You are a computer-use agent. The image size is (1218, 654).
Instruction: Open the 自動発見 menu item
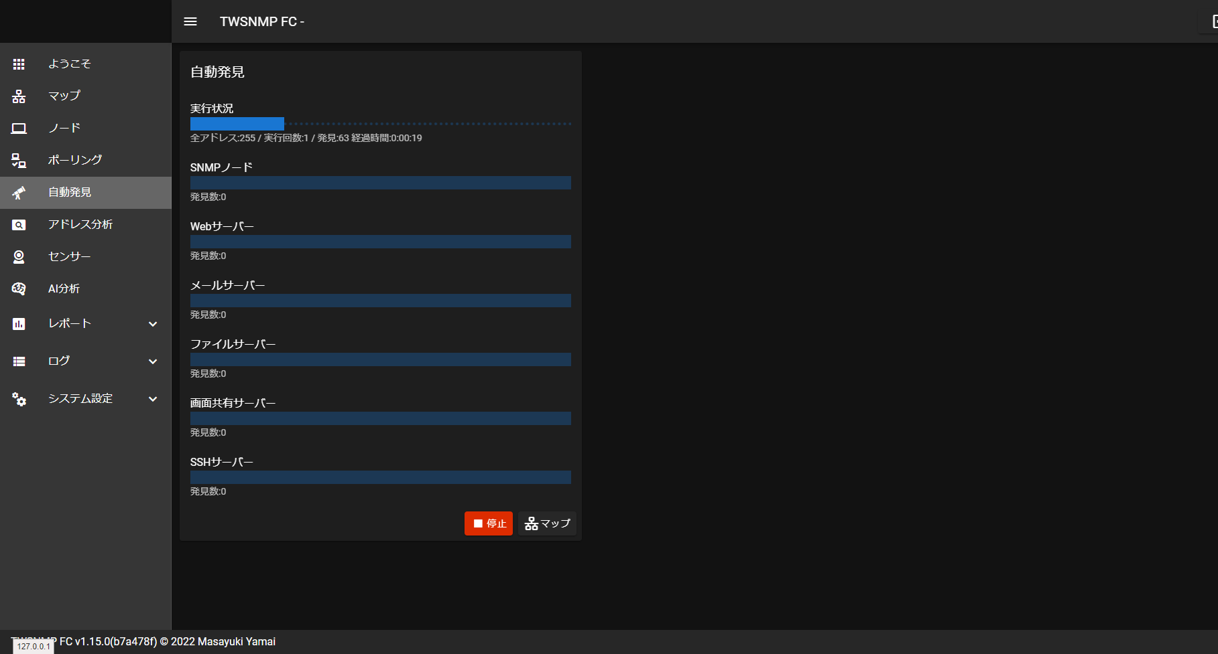pos(70,193)
